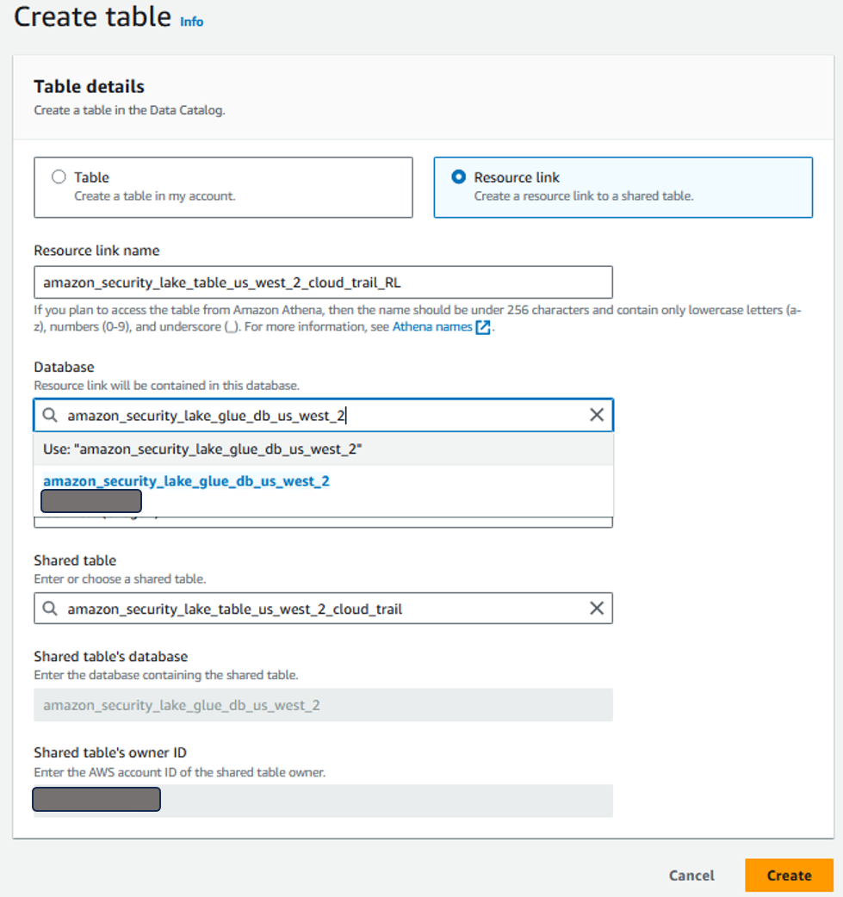Screen dimensions: 843x897
Task: Clear the Shared table search with the X icon
Action: 597,608
